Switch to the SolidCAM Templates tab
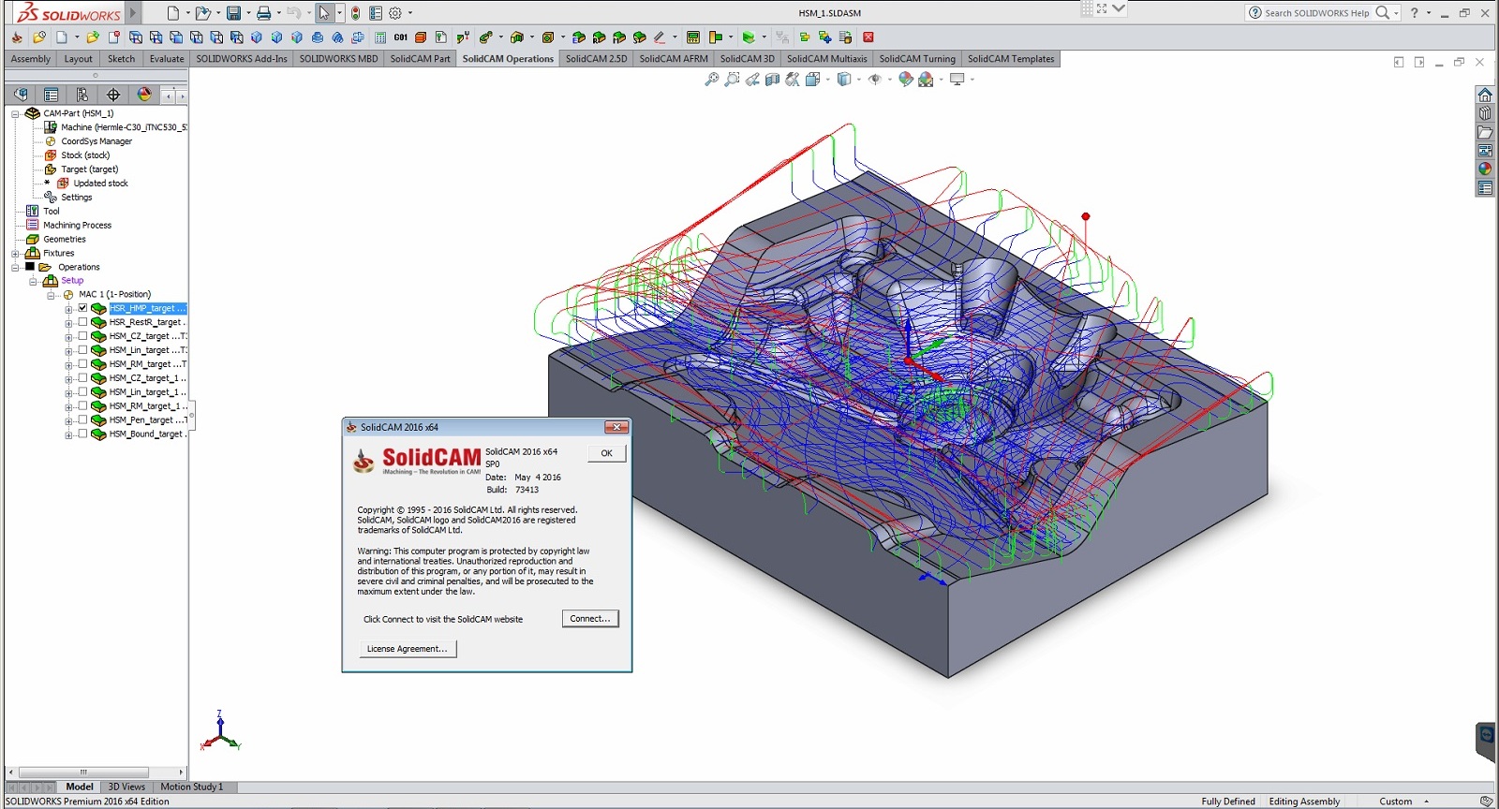The width and height of the screenshot is (1499, 809). pos(1011,59)
